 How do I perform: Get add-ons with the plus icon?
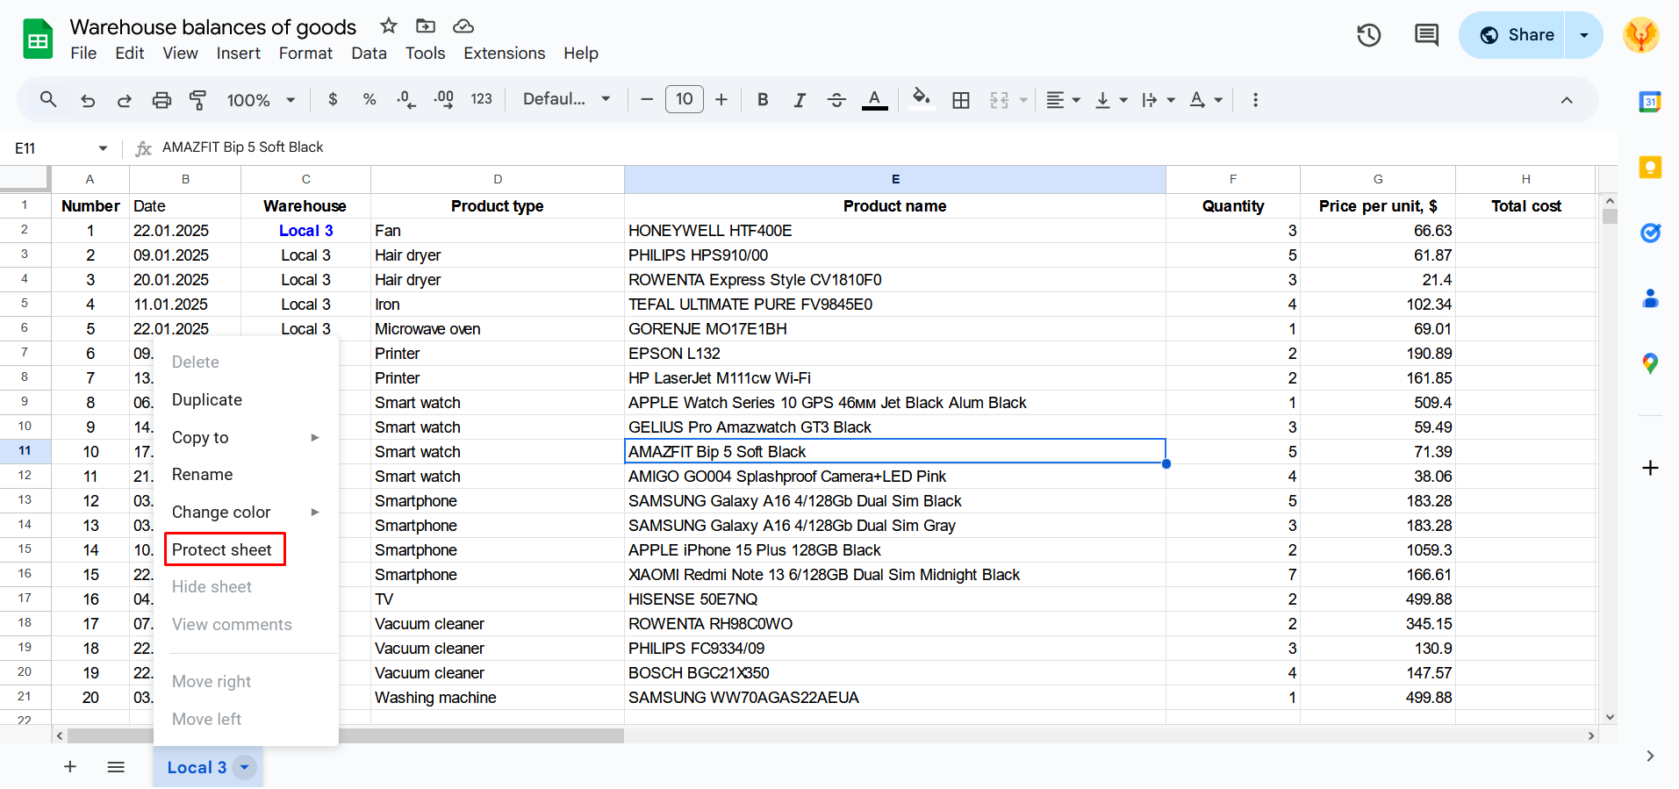[x=1650, y=468]
